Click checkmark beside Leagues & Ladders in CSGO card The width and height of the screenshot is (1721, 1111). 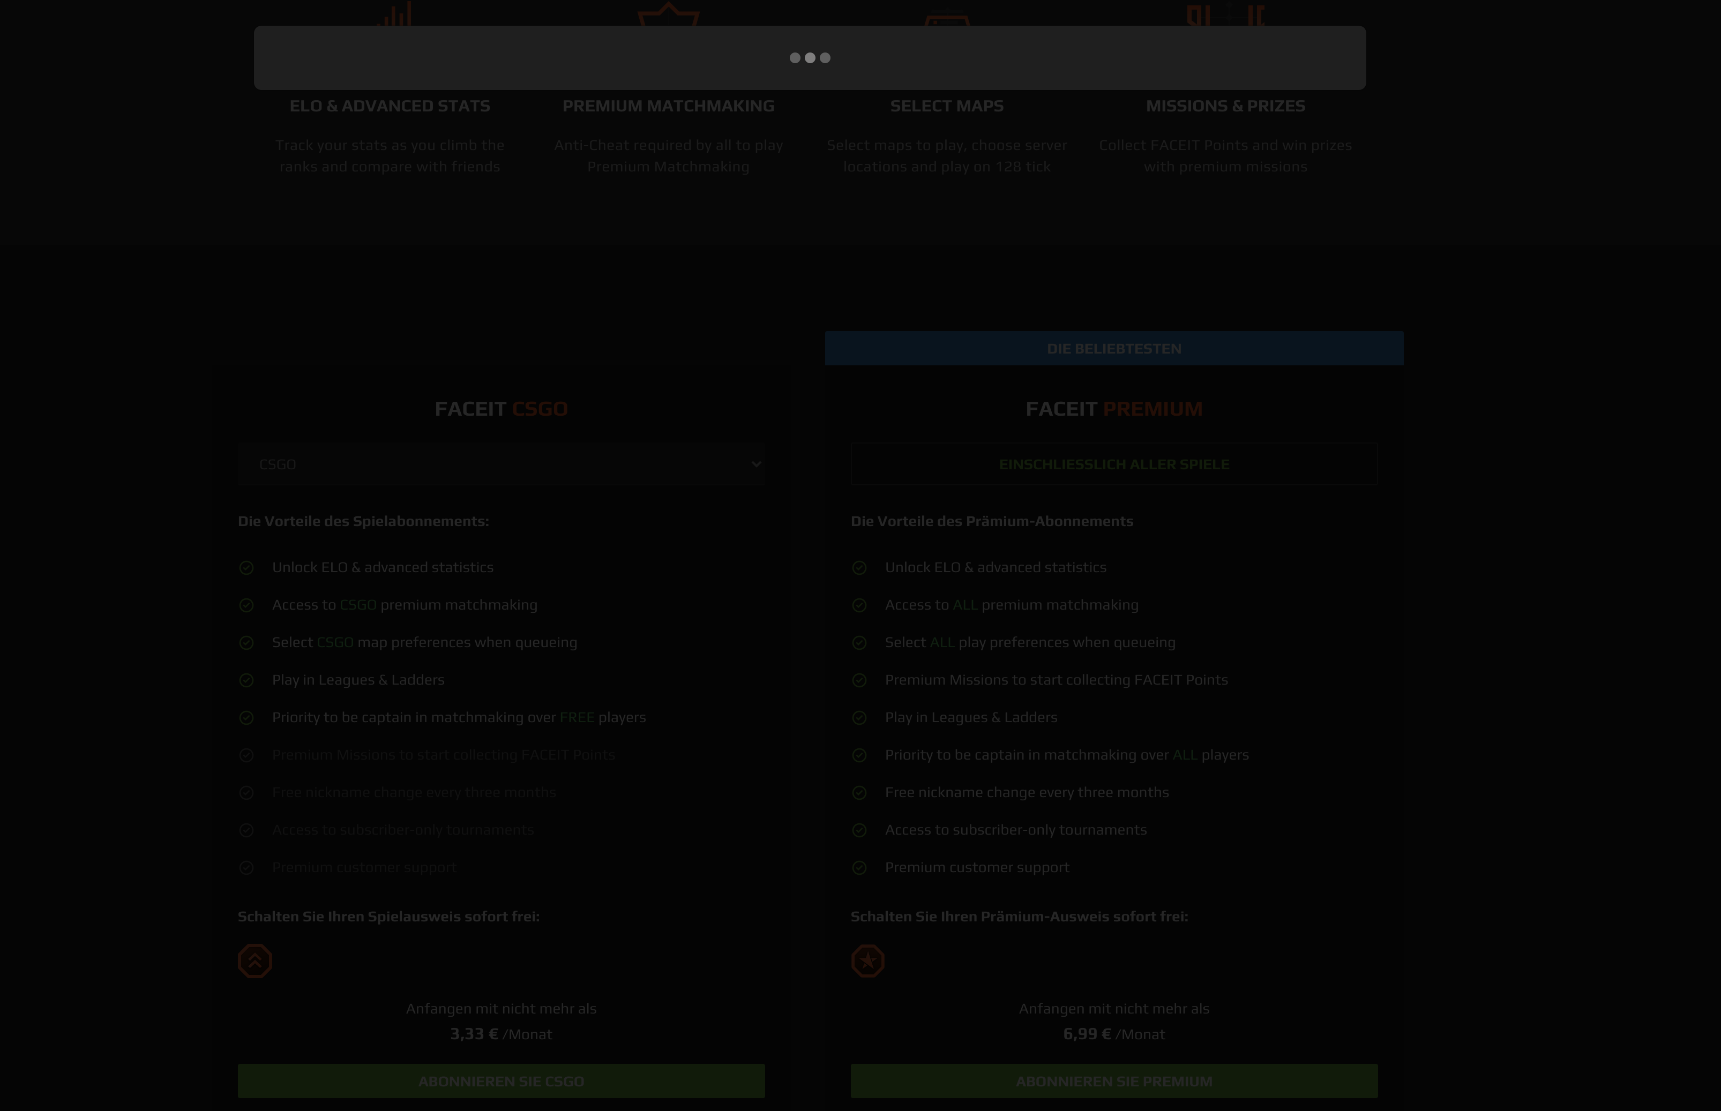(x=246, y=680)
